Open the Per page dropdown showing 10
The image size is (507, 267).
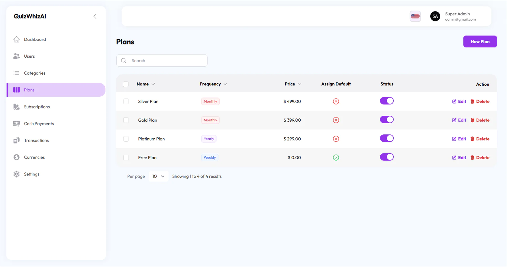158,176
